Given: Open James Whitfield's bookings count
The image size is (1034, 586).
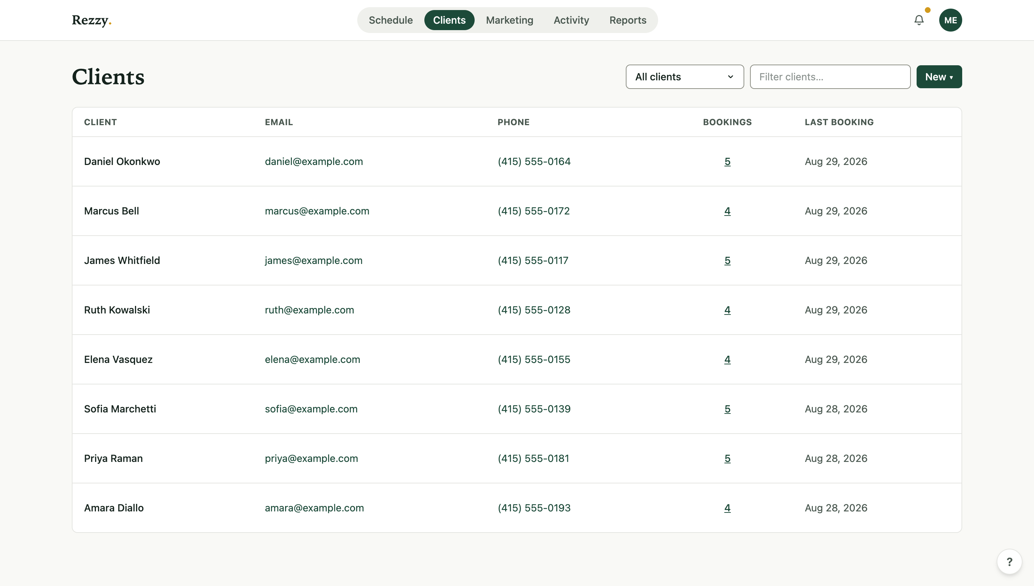Looking at the screenshot, I should tap(727, 260).
